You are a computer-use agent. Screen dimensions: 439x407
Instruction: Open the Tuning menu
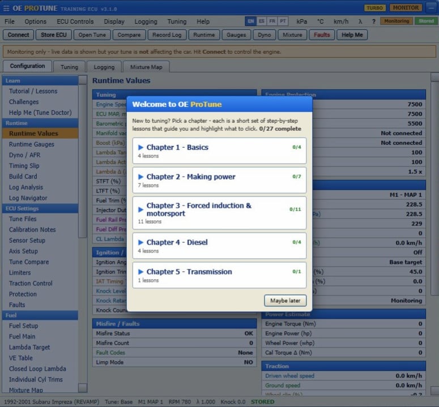point(177,22)
